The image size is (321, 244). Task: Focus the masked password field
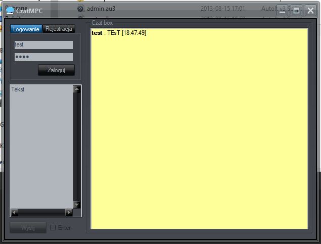[x=43, y=57]
